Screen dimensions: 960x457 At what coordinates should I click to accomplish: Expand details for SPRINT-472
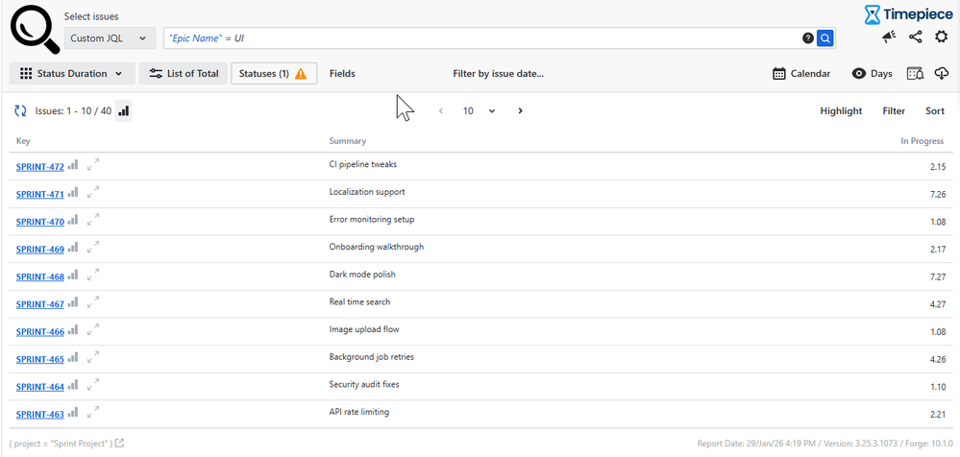click(x=93, y=164)
